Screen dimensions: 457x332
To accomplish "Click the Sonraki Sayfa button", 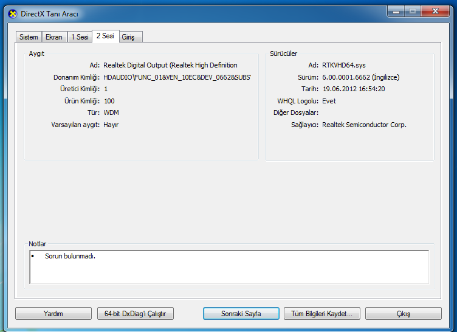I will coord(241,314).
